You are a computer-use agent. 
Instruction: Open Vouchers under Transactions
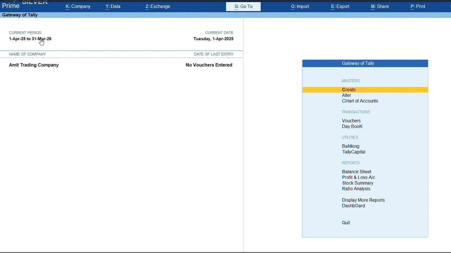coord(351,121)
